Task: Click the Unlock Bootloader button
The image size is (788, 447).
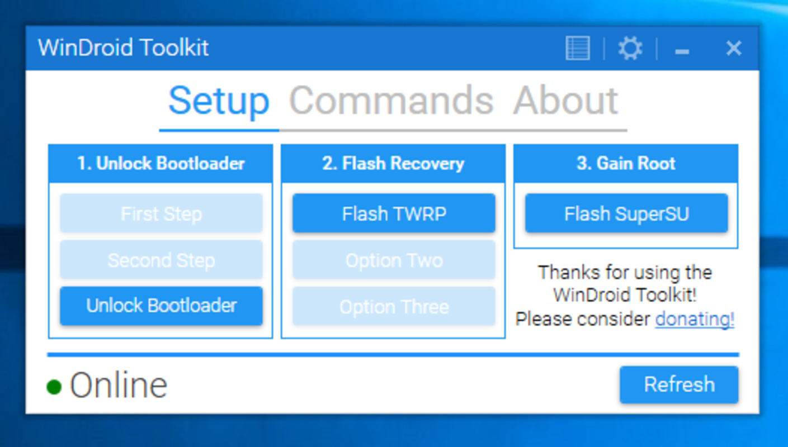Action: tap(161, 306)
